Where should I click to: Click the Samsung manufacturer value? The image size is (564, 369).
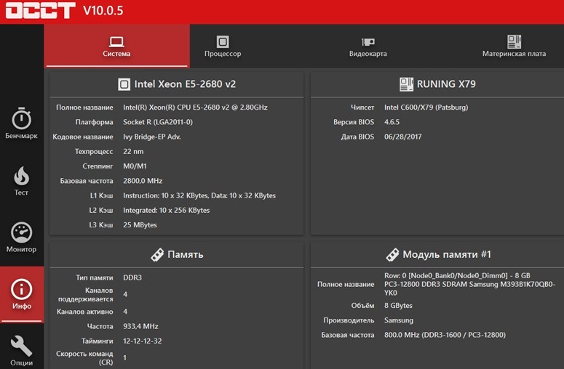[x=399, y=320]
